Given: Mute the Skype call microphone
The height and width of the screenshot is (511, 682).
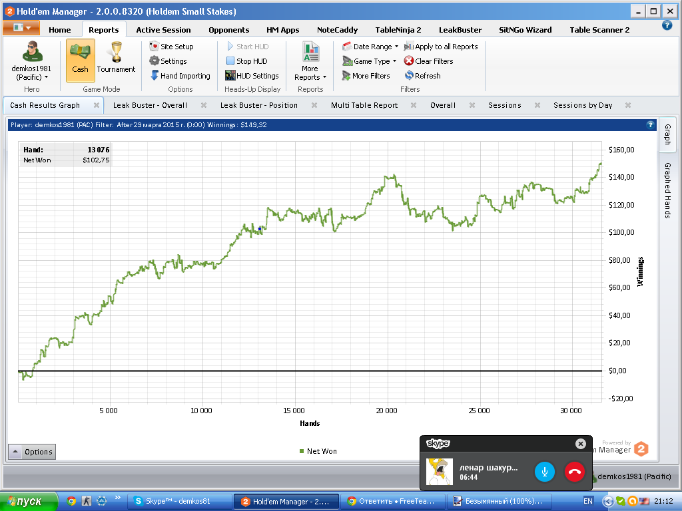Looking at the screenshot, I should [545, 472].
